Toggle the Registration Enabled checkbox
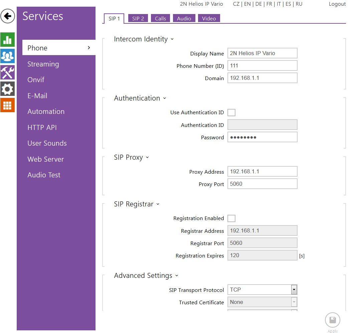The height and width of the screenshot is (333, 348). coord(231,218)
